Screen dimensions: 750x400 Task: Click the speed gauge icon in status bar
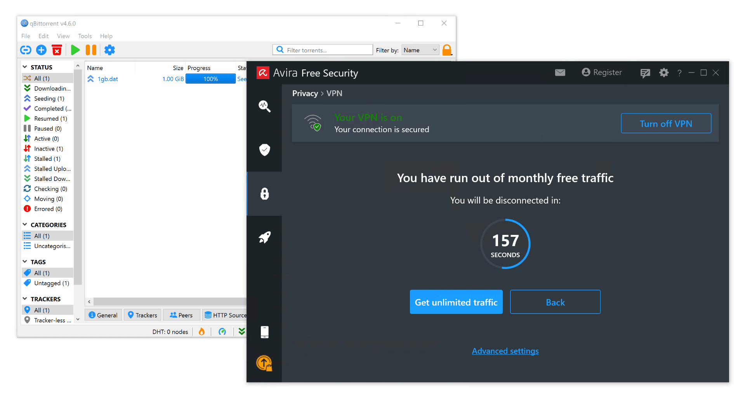point(222,331)
